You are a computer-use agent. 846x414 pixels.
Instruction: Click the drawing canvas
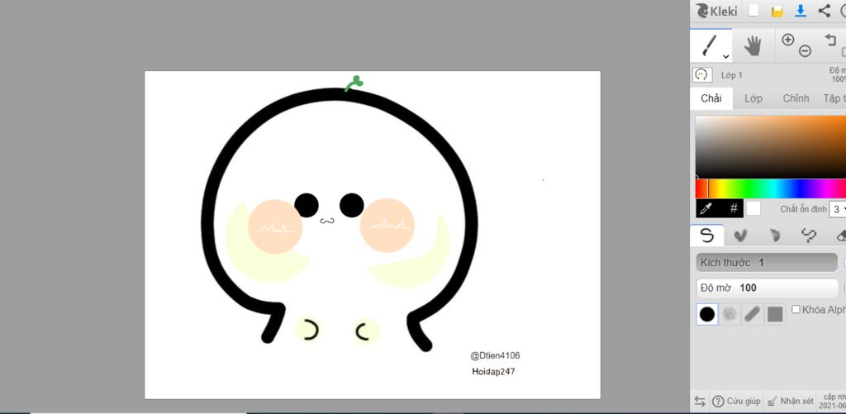pos(373,235)
